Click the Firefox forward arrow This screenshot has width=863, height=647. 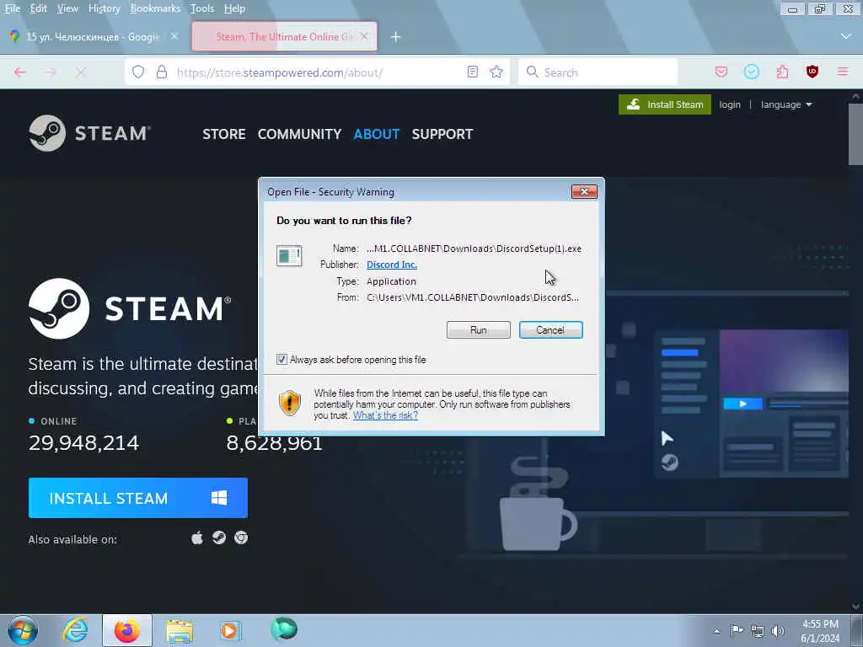point(51,72)
